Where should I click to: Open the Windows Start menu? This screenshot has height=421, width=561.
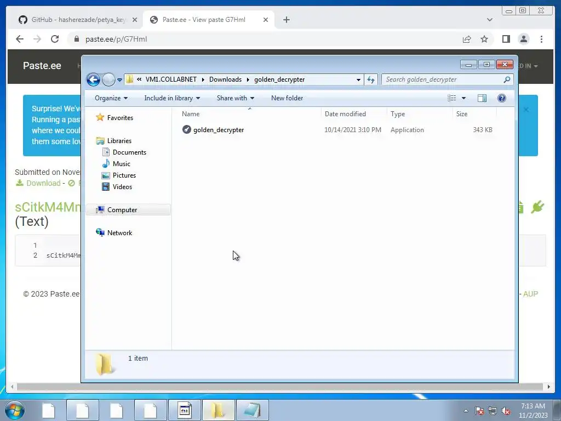click(x=15, y=410)
